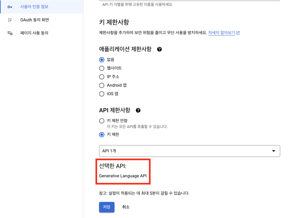Select the 키 제한 안함 radio option
Screen dimensions: 292x218
point(102,121)
